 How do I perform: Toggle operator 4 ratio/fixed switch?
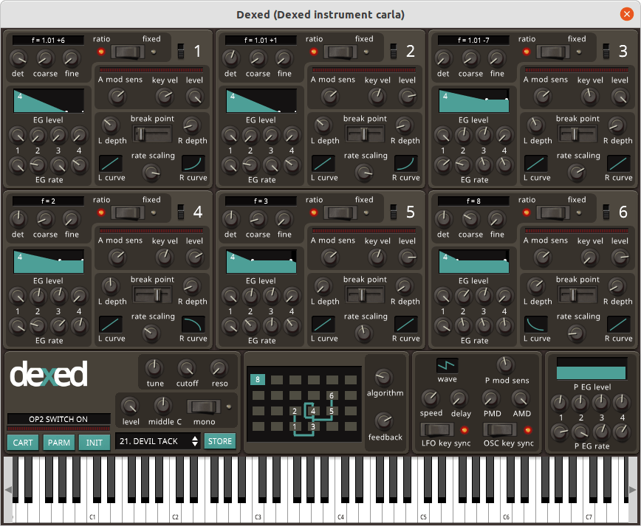pos(128,212)
